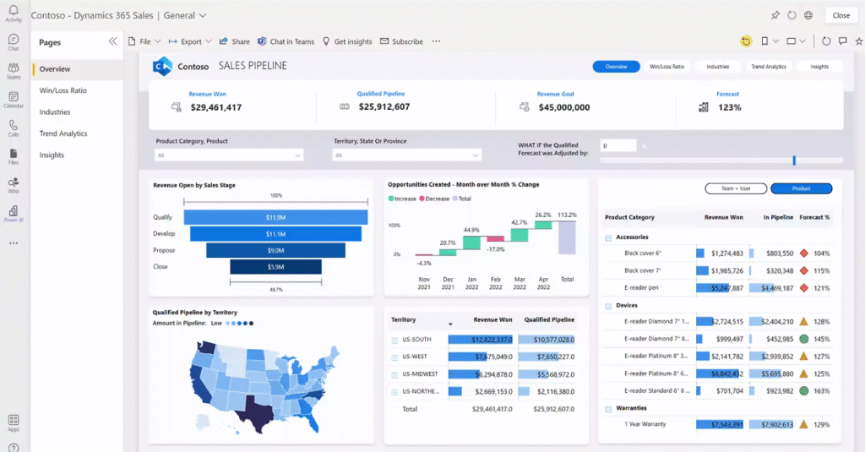Screen dimensions: 865x452
Task: Open the bookmark icon in report toolbar
Action: coord(764,41)
